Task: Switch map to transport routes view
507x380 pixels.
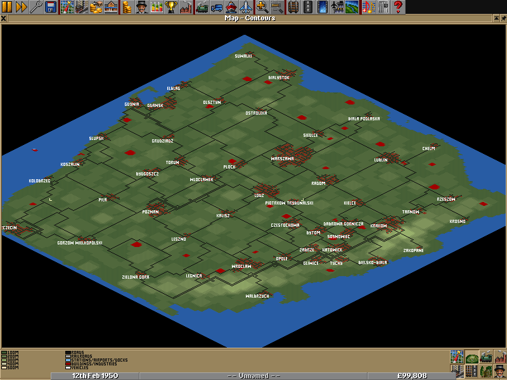Action: pyautogui.click(x=472, y=371)
